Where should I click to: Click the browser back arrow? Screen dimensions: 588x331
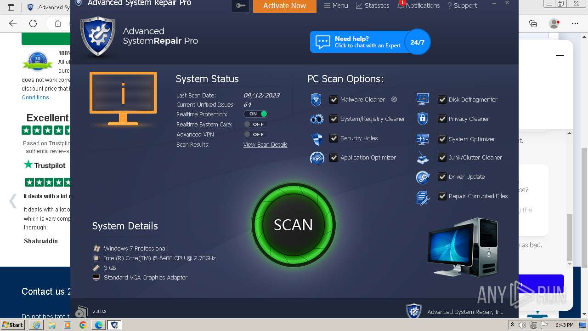(13, 23)
